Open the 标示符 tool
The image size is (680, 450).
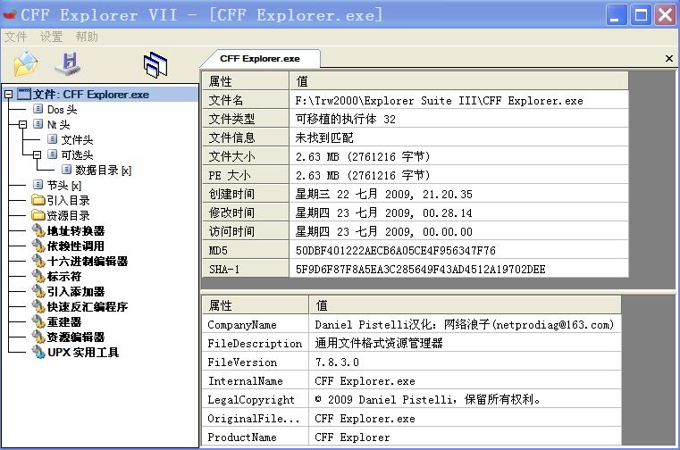tap(64, 276)
